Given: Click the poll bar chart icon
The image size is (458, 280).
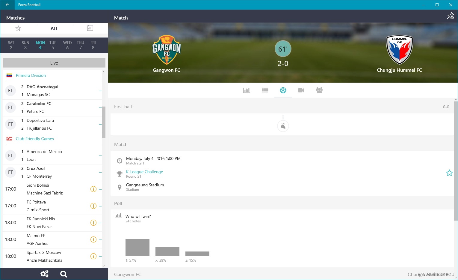Looking at the screenshot, I should [x=118, y=215].
